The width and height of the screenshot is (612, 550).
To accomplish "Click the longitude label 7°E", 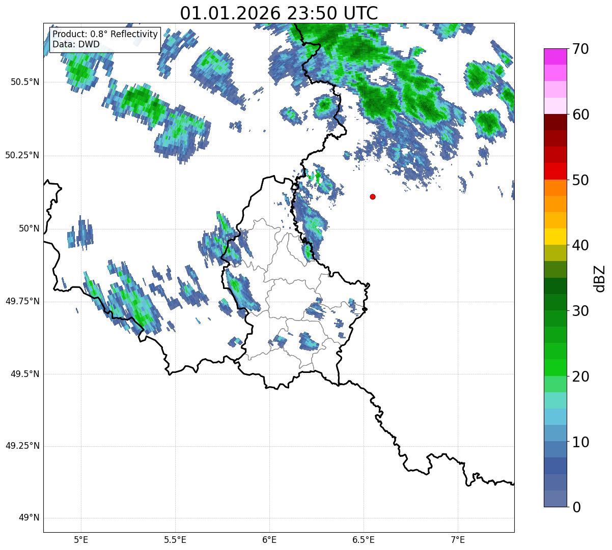I will click(x=458, y=539).
